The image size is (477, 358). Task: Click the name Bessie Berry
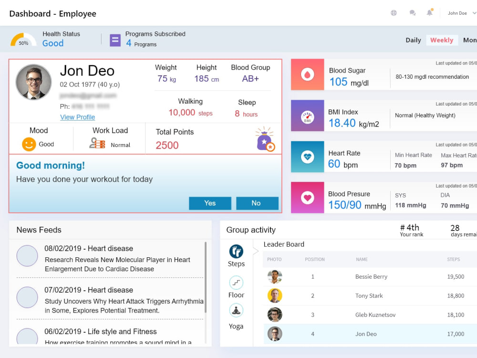[x=371, y=277]
